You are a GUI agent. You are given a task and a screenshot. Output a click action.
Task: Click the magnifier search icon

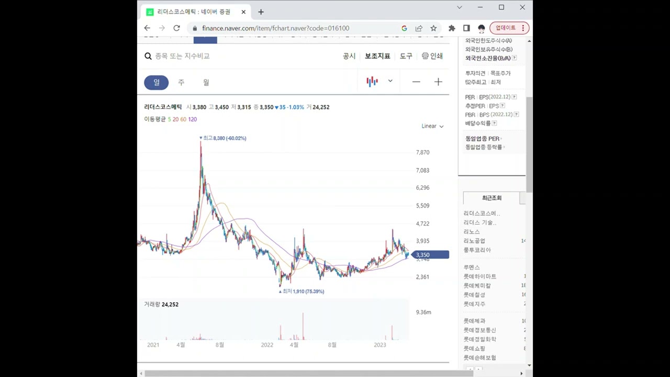coord(148,56)
